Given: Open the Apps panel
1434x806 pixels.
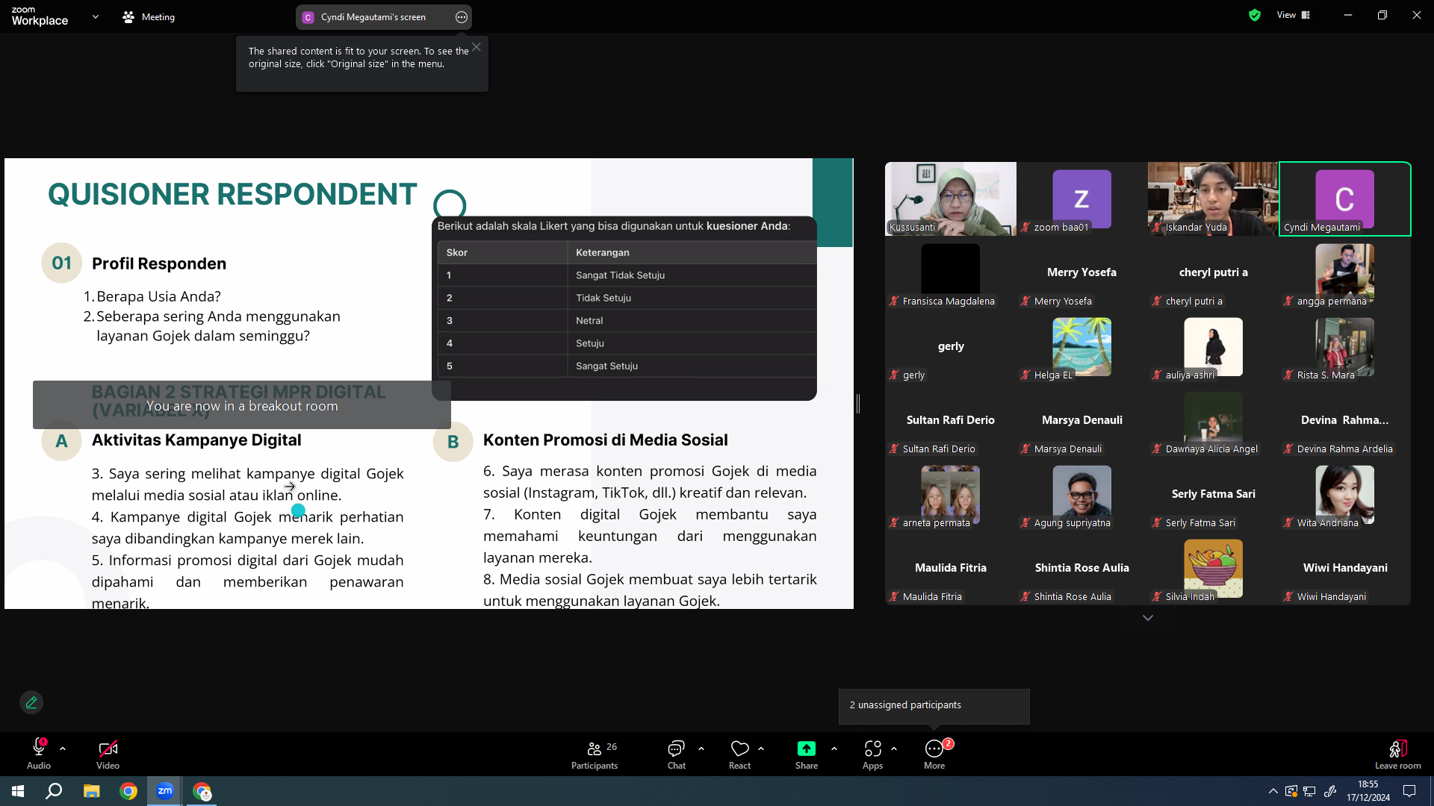Looking at the screenshot, I should pos(872,755).
